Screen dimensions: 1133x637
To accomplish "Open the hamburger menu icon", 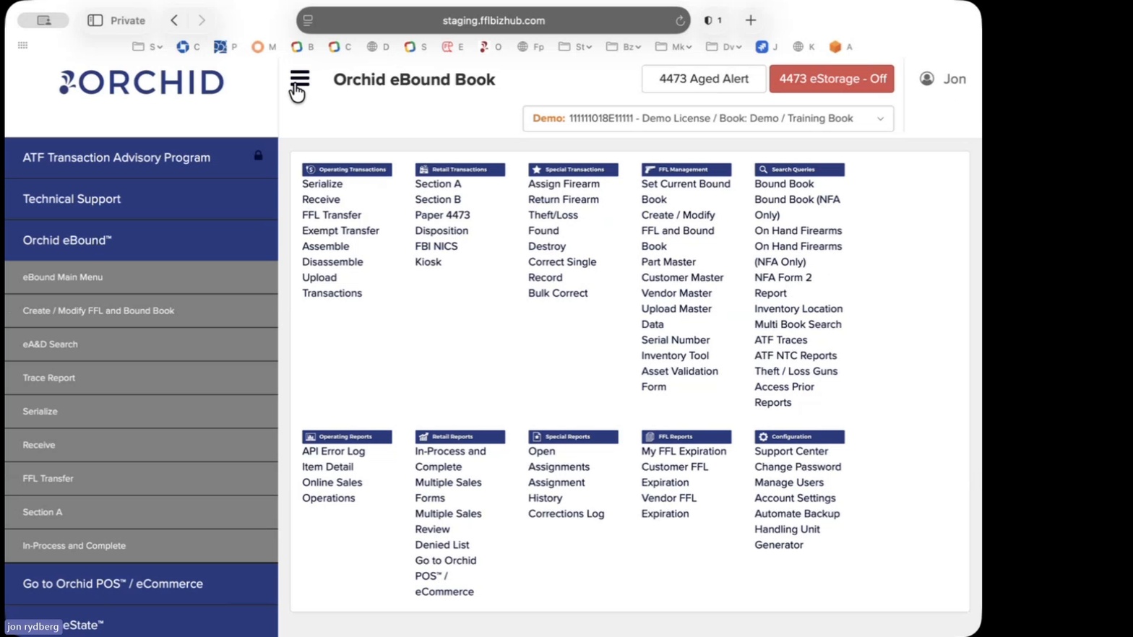I will (300, 78).
